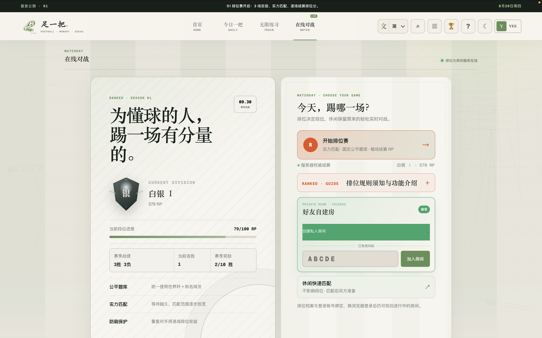Expand the 排位规则须知与功能介绍 guide
This screenshot has height=338, width=542.
point(366,183)
